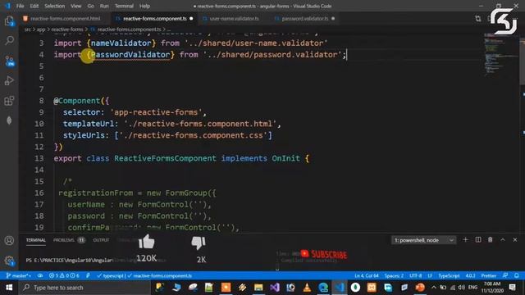Viewport: 525px width, 295px height.
Task: Switch to password.validator.ts tab
Action: [x=304, y=19]
